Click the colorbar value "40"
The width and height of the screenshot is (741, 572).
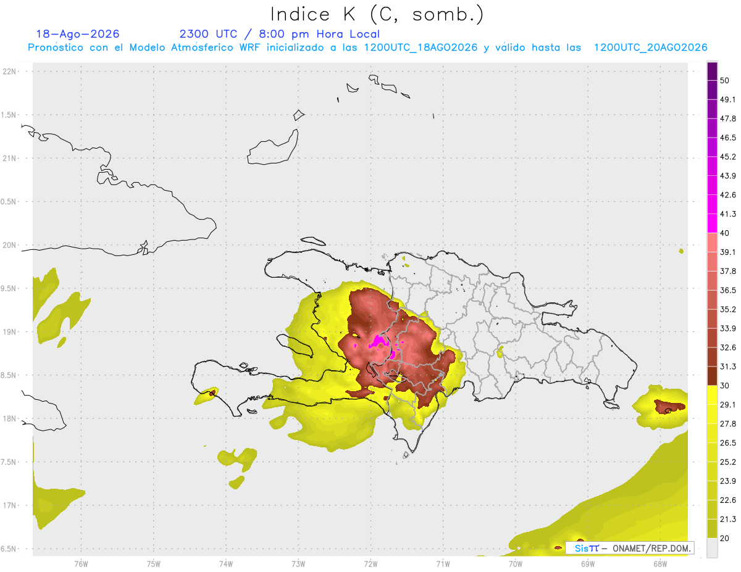coord(725,233)
